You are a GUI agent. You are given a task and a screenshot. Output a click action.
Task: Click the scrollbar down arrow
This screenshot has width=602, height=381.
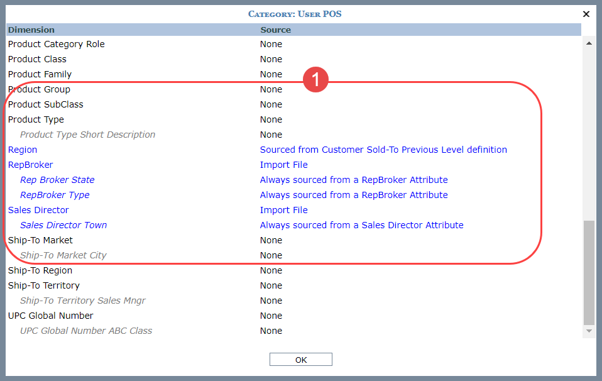click(x=589, y=331)
